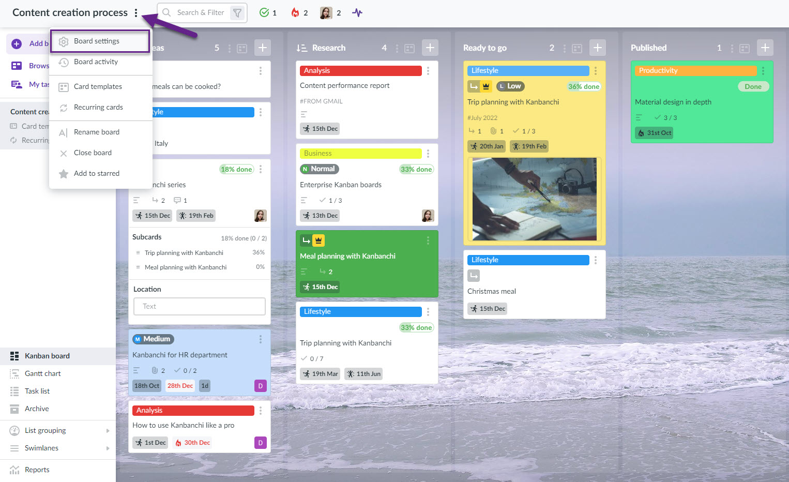789x482 pixels.
Task: Open Trip planning with Kanbanchi subcard link
Action: point(184,253)
